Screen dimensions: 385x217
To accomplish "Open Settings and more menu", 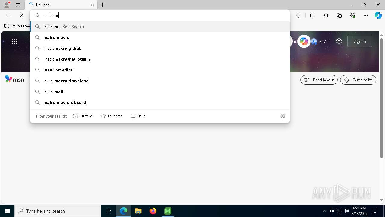I will 366,15.
